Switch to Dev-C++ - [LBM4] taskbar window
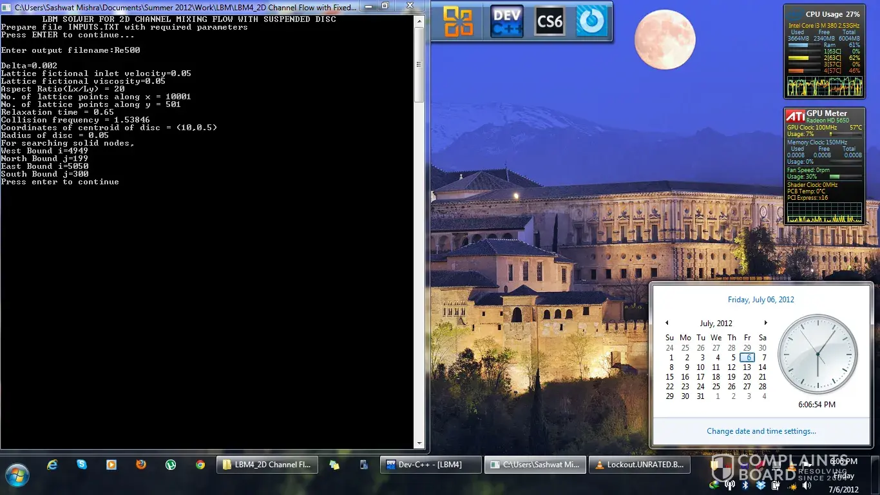 click(430, 465)
